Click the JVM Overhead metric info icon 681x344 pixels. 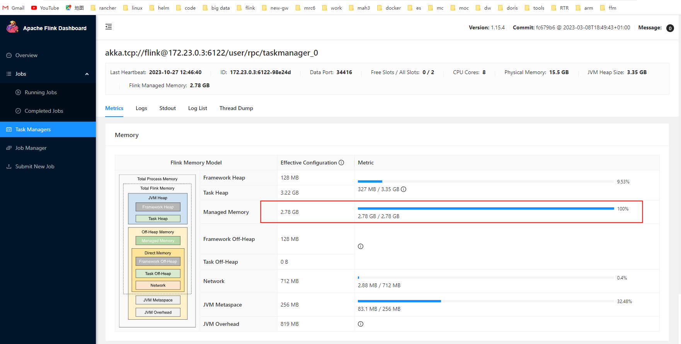[361, 324]
